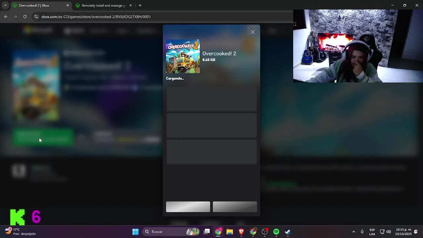Restore down the Chrome window
The height and width of the screenshot is (238, 423).
tap(404, 5)
